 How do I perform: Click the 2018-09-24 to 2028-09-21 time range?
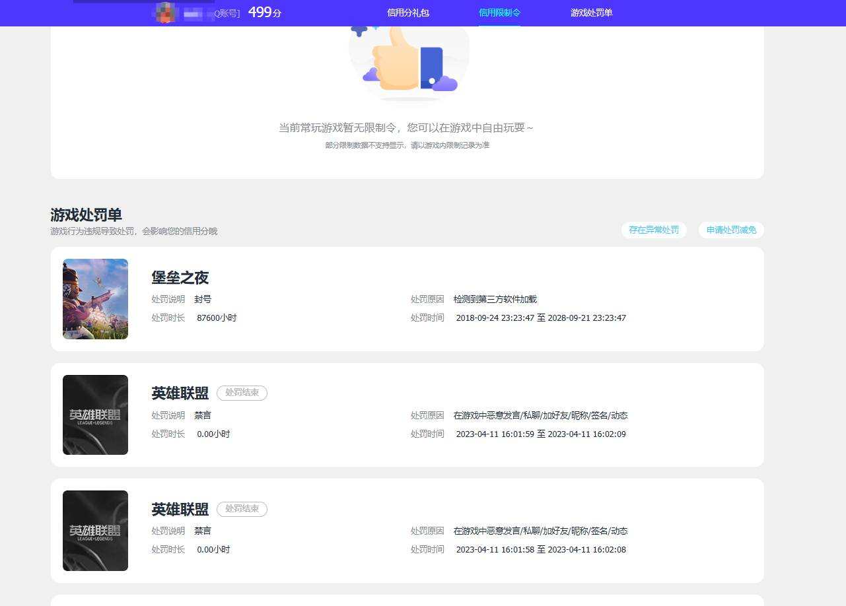[541, 318]
